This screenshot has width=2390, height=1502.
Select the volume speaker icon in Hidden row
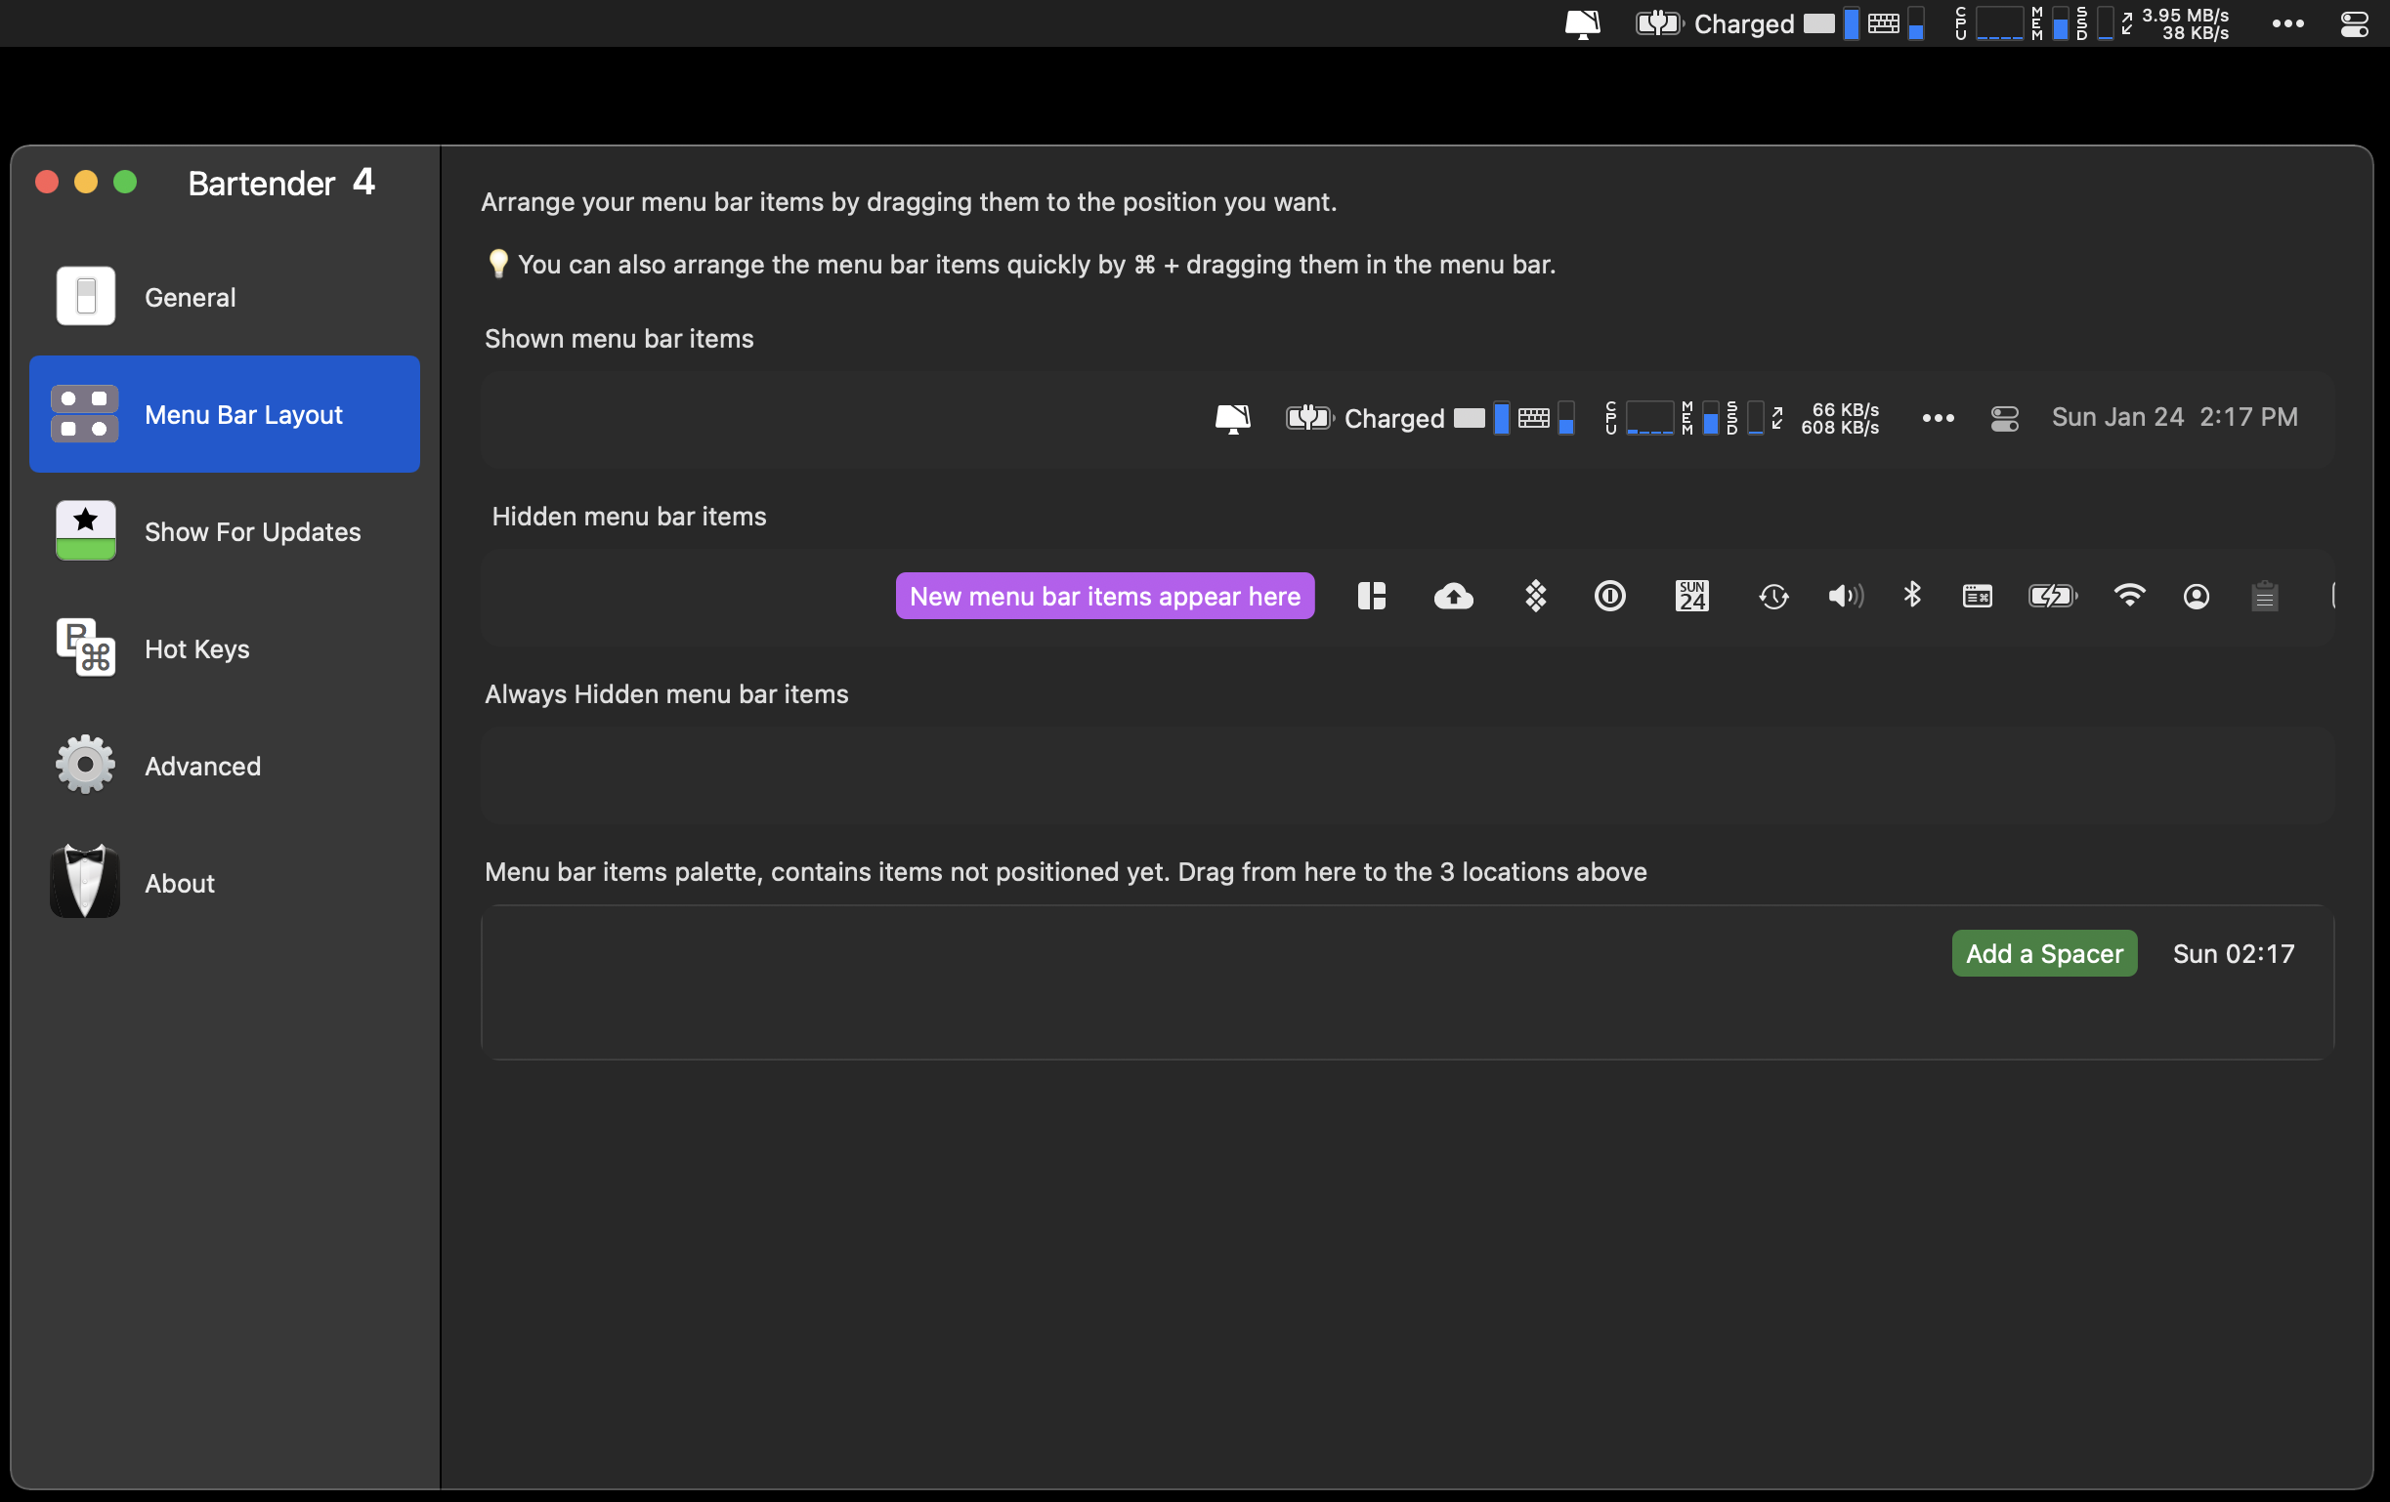point(1846,597)
